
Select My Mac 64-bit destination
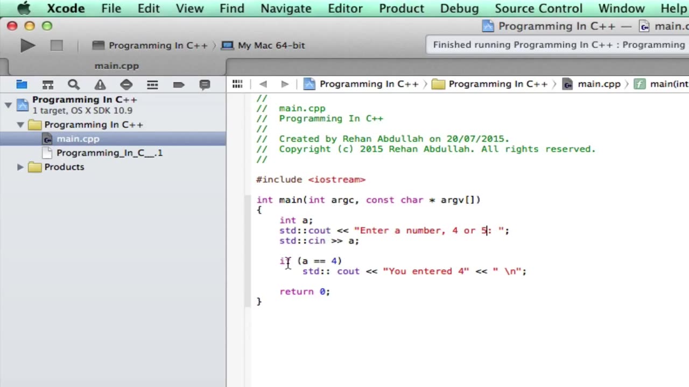pyautogui.click(x=263, y=46)
